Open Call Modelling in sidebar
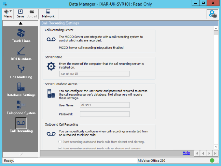This screenshot has width=221, height=166. click(x=21, y=71)
